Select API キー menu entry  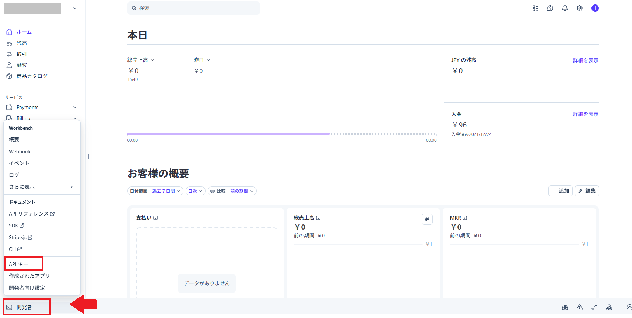18,264
